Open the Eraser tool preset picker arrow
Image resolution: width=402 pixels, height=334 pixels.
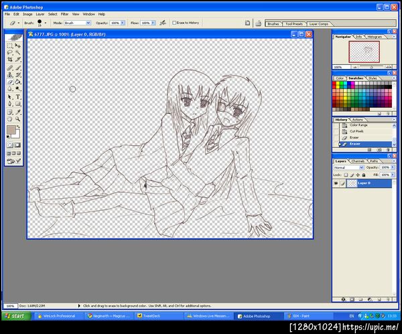[19, 23]
